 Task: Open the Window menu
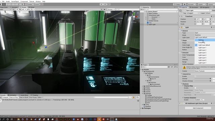pos(38,1)
